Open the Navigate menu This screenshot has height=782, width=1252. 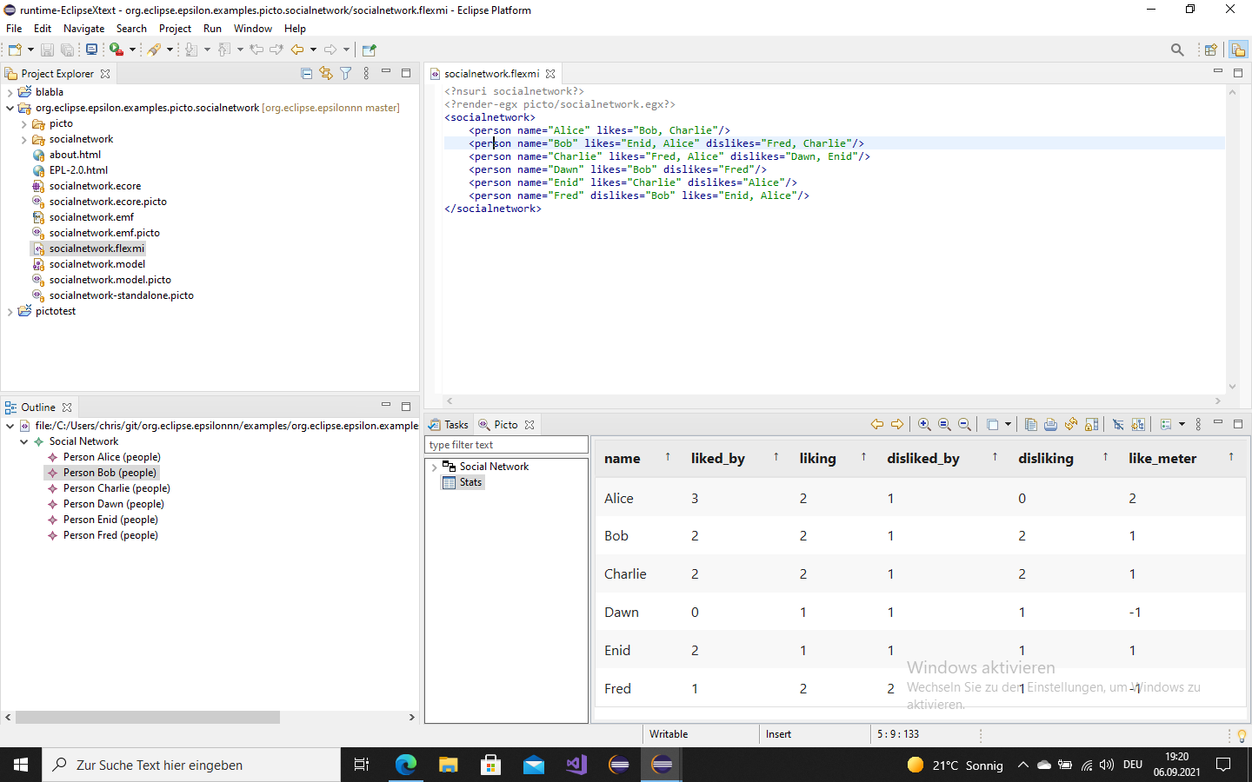tap(83, 29)
